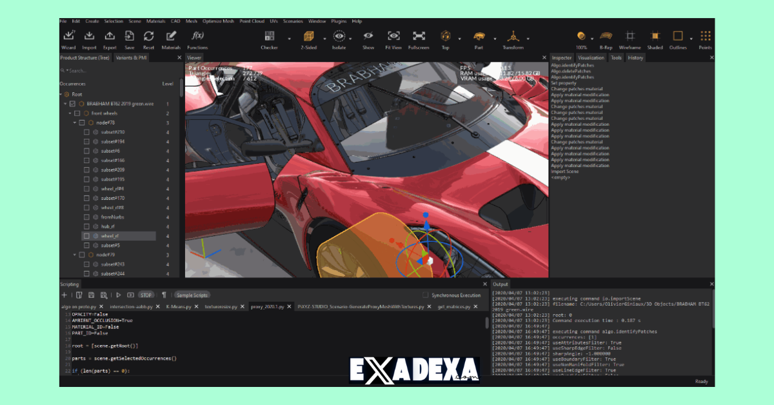The image size is (774, 405).
Task: Enable Isolate mode in the viewer toolbar
Action: coord(339,37)
